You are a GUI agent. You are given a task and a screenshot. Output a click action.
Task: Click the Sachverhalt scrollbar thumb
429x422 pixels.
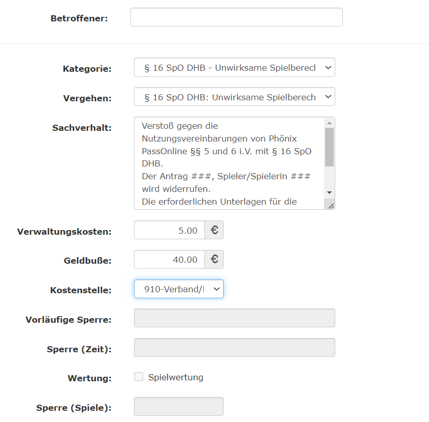tap(329, 147)
